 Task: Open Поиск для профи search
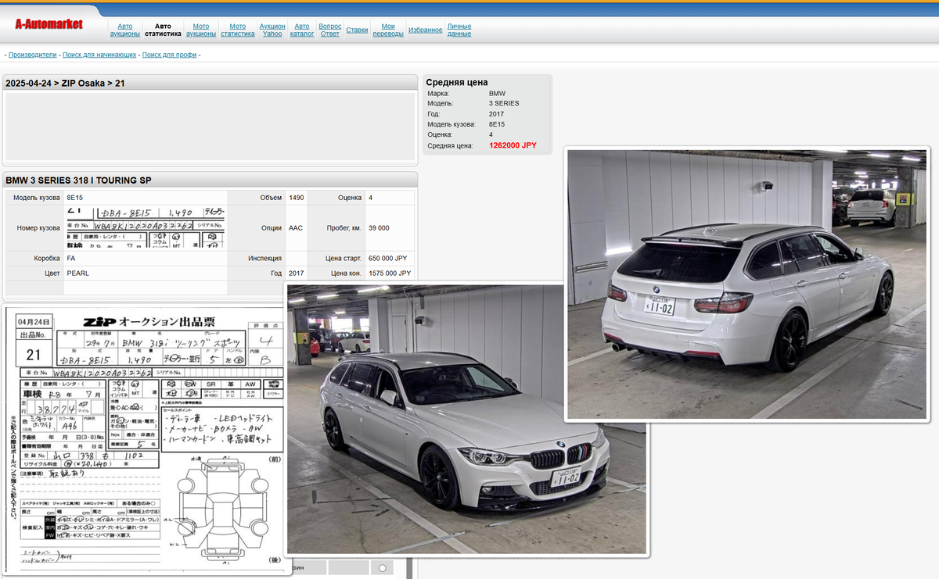pos(170,55)
